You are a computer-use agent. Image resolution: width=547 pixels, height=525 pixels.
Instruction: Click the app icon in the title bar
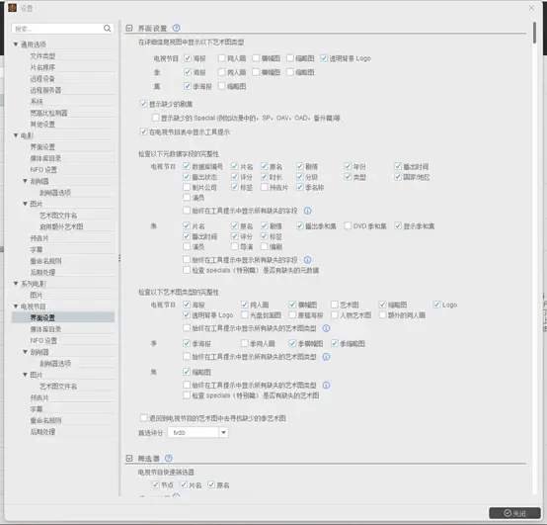pos(12,8)
